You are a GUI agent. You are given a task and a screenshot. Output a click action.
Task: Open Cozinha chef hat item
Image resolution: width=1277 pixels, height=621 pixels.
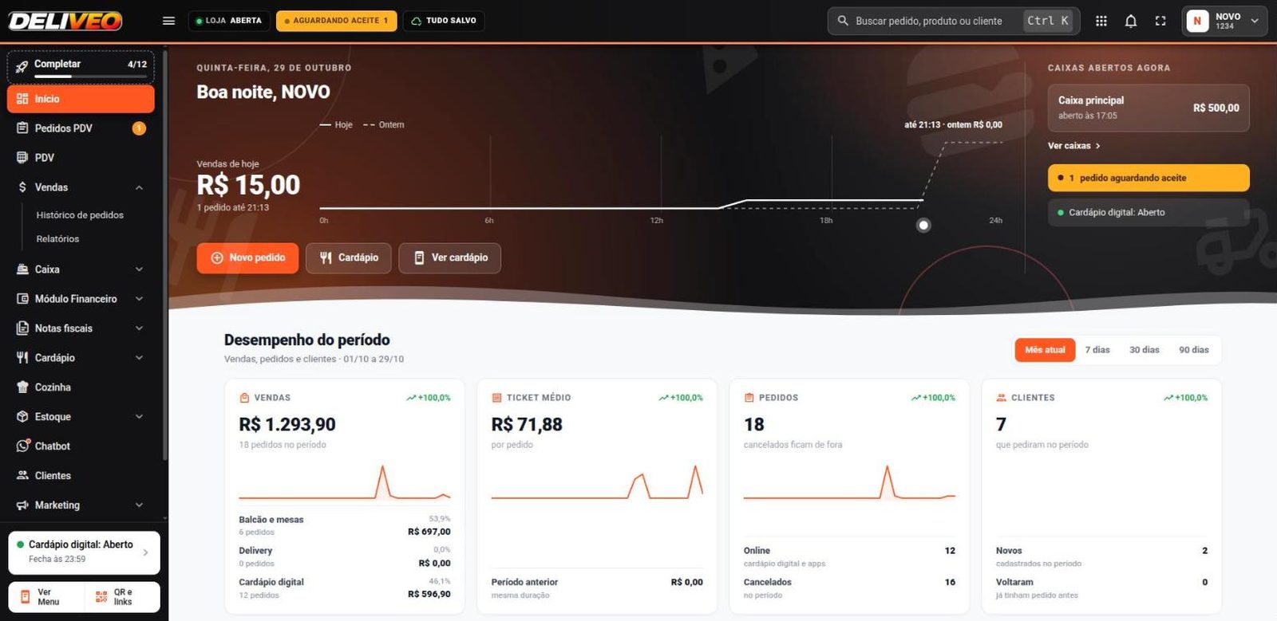tap(81, 387)
